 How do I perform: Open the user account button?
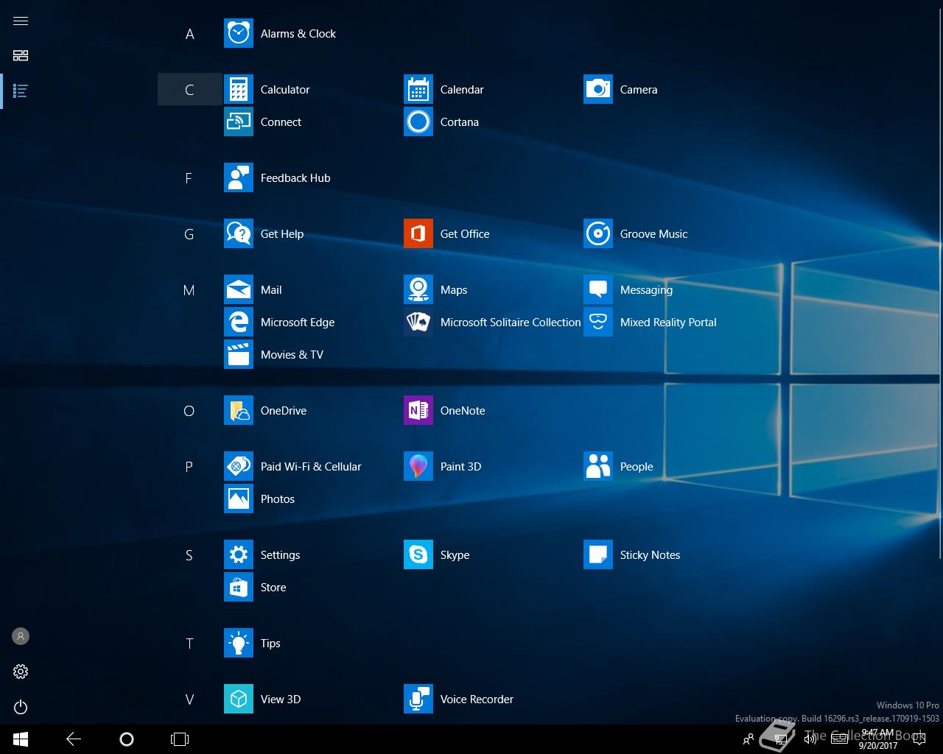click(21, 636)
